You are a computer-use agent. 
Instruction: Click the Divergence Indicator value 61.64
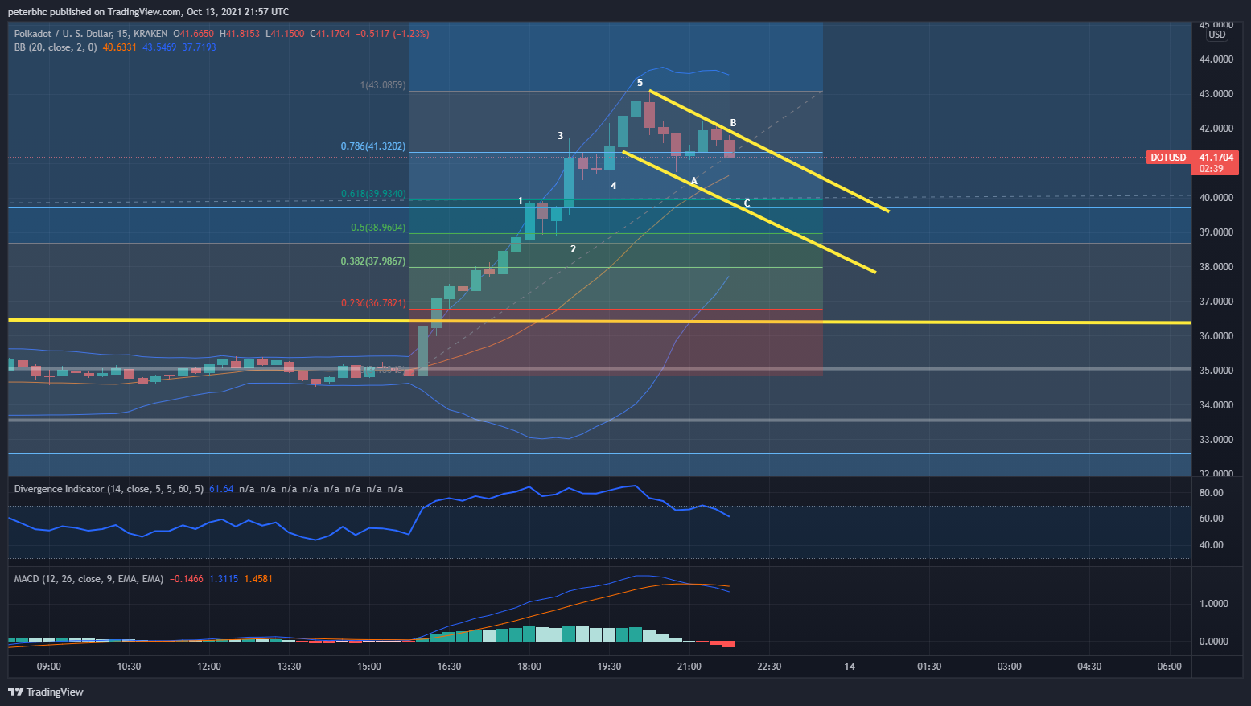coord(221,489)
